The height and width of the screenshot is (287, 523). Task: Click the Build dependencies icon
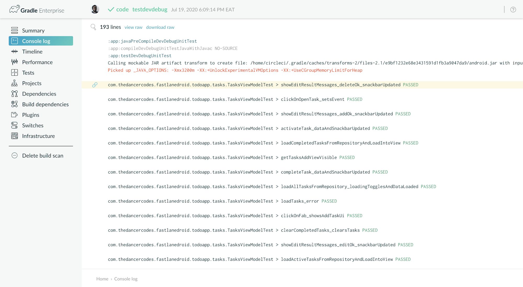click(x=15, y=104)
